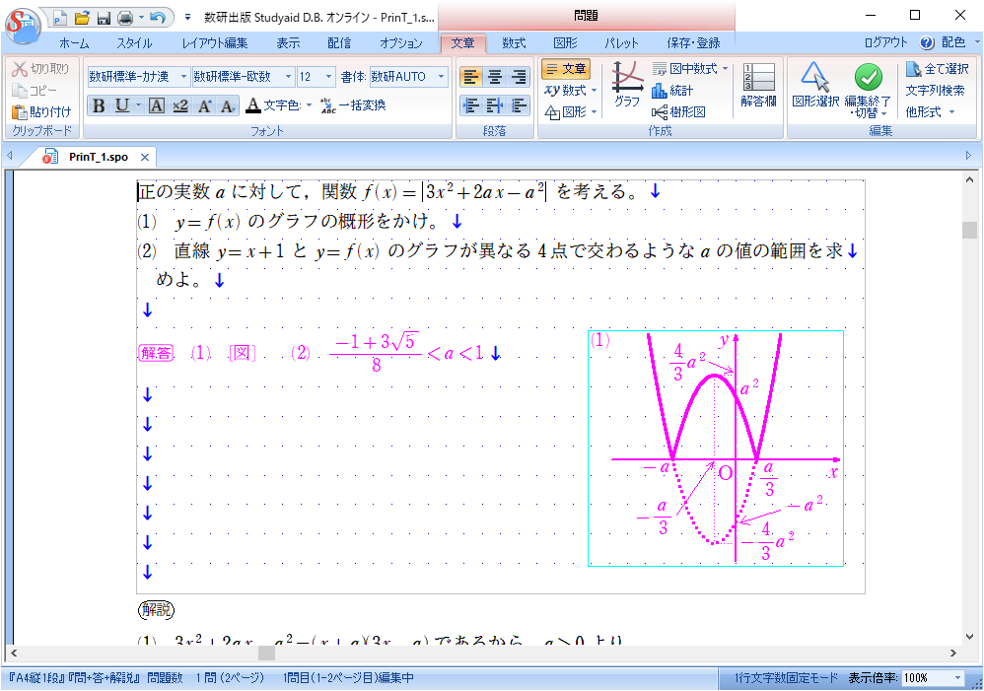This screenshot has width=984, height=691.
Task: Toggle bold text formatting
Action: pyautogui.click(x=98, y=106)
